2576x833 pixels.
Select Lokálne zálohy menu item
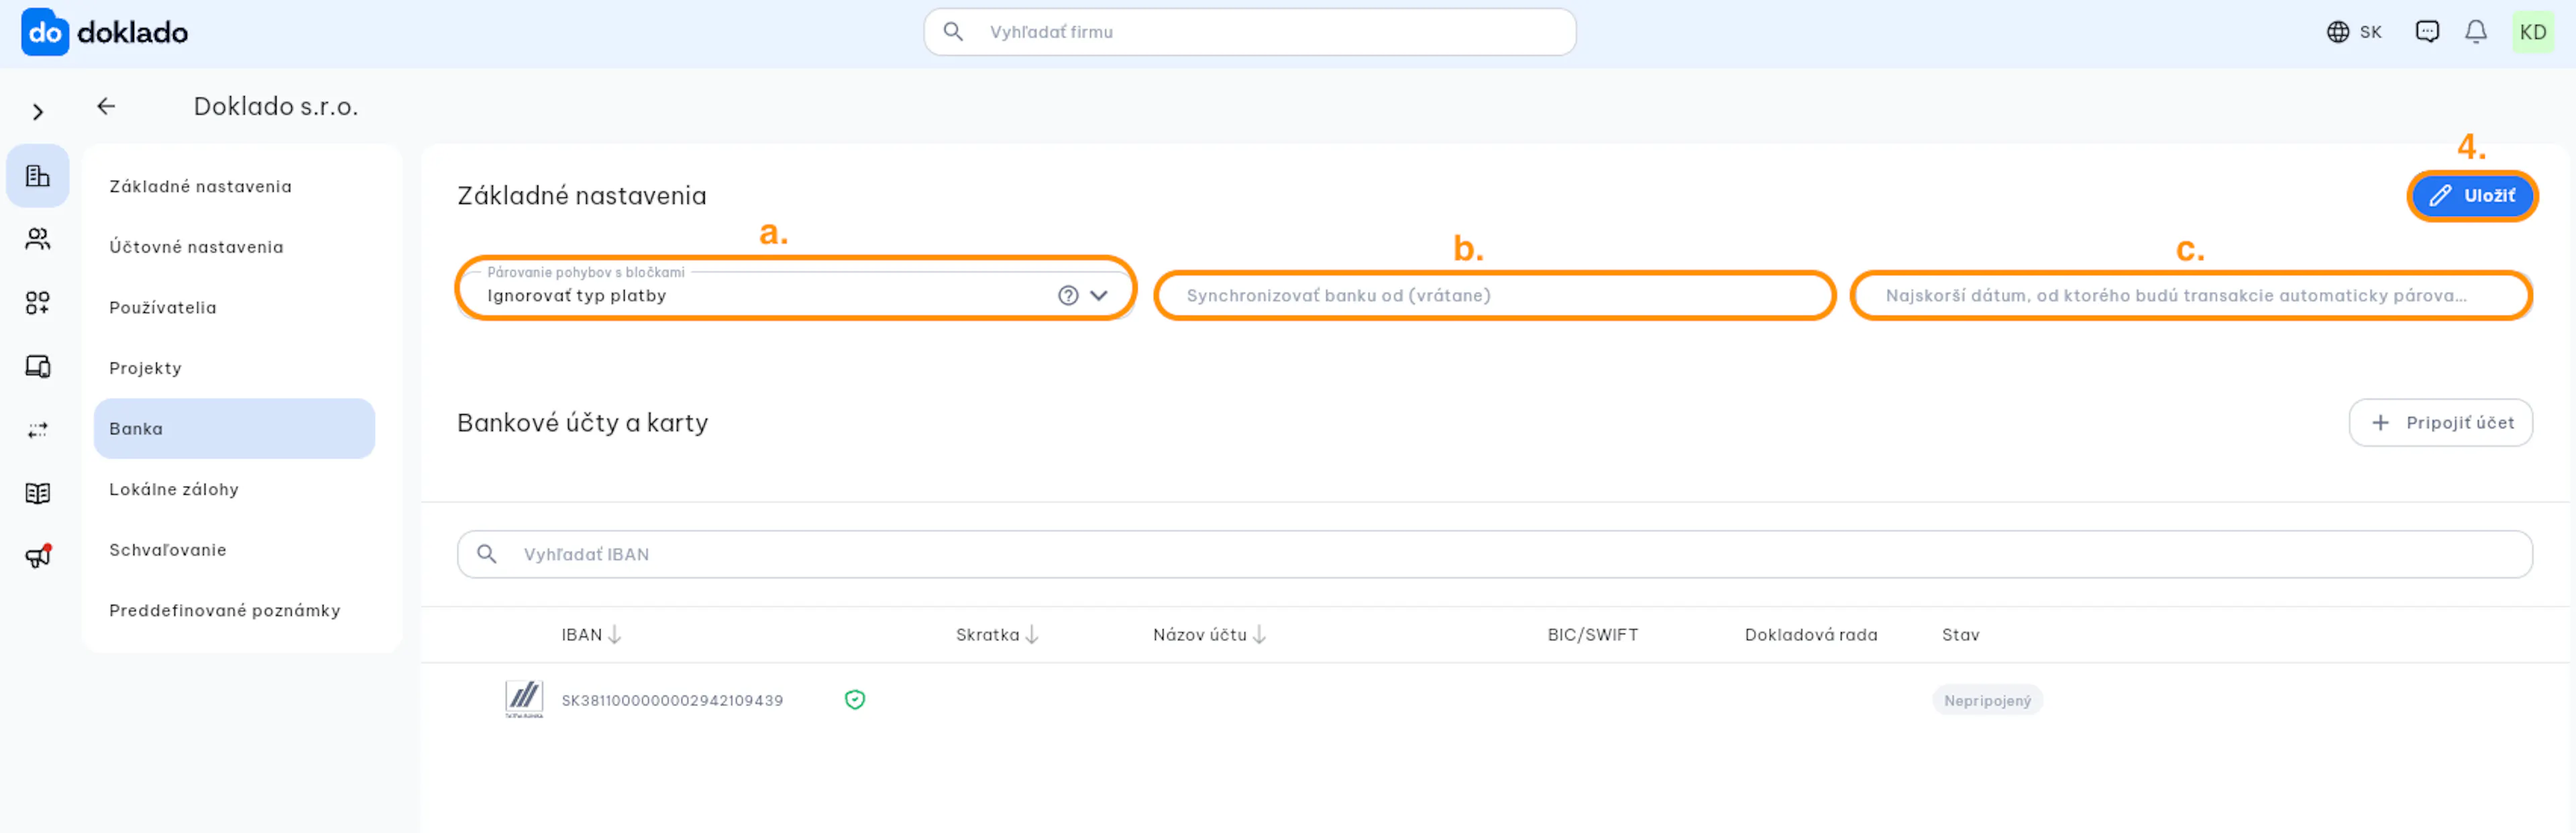[174, 489]
